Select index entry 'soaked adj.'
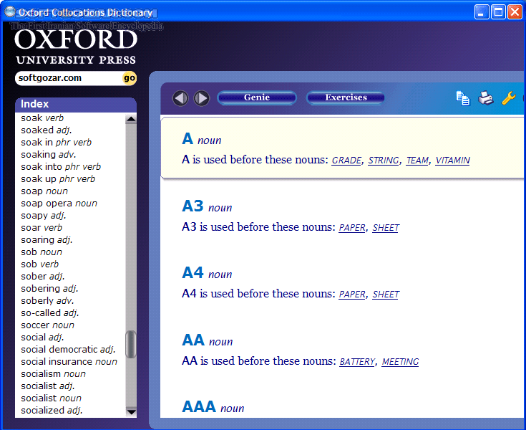This screenshot has width=526, height=430. coord(47,130)
